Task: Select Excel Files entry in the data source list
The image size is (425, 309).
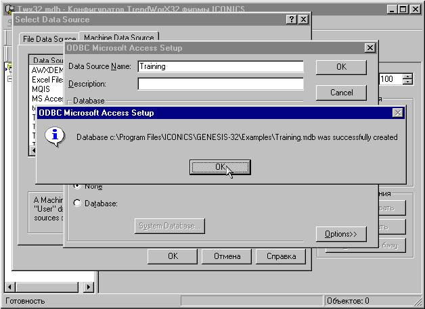Action: pos(47,80)
